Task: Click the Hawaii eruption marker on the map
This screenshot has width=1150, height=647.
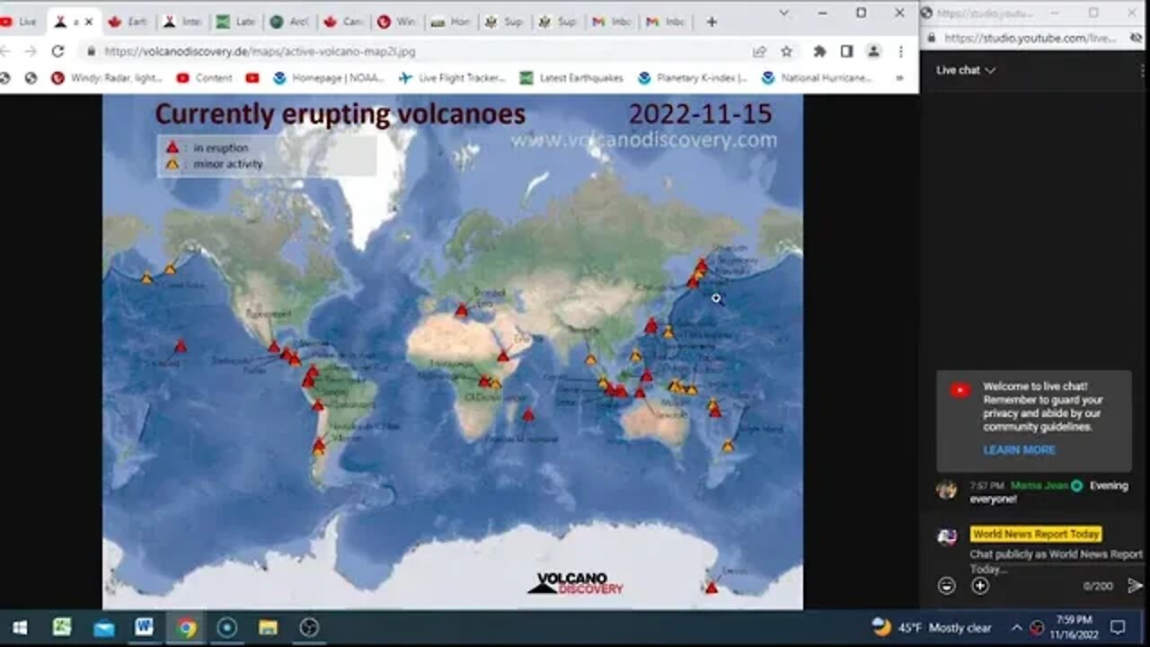Action: 181,345
